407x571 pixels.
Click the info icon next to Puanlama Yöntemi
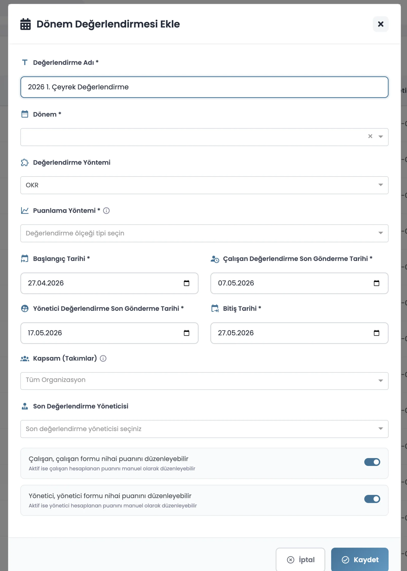tap(106, 211)
